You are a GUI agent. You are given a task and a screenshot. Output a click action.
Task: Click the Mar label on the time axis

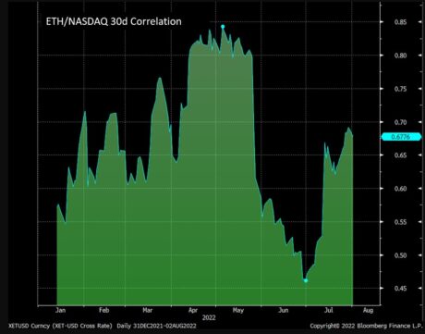point(148,310)
